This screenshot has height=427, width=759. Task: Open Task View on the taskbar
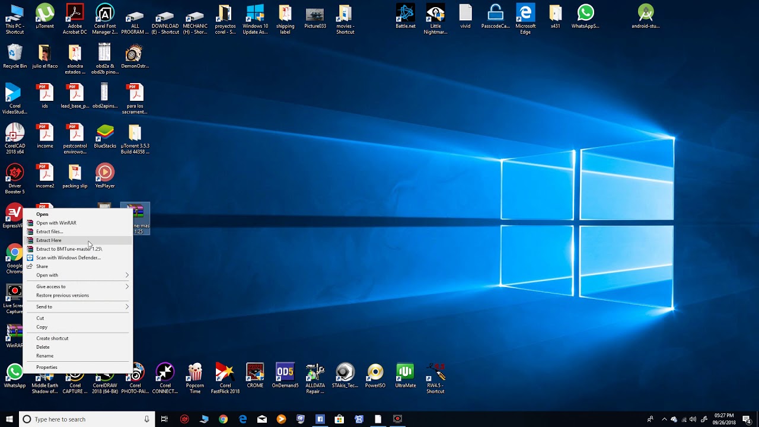[165, 419]
